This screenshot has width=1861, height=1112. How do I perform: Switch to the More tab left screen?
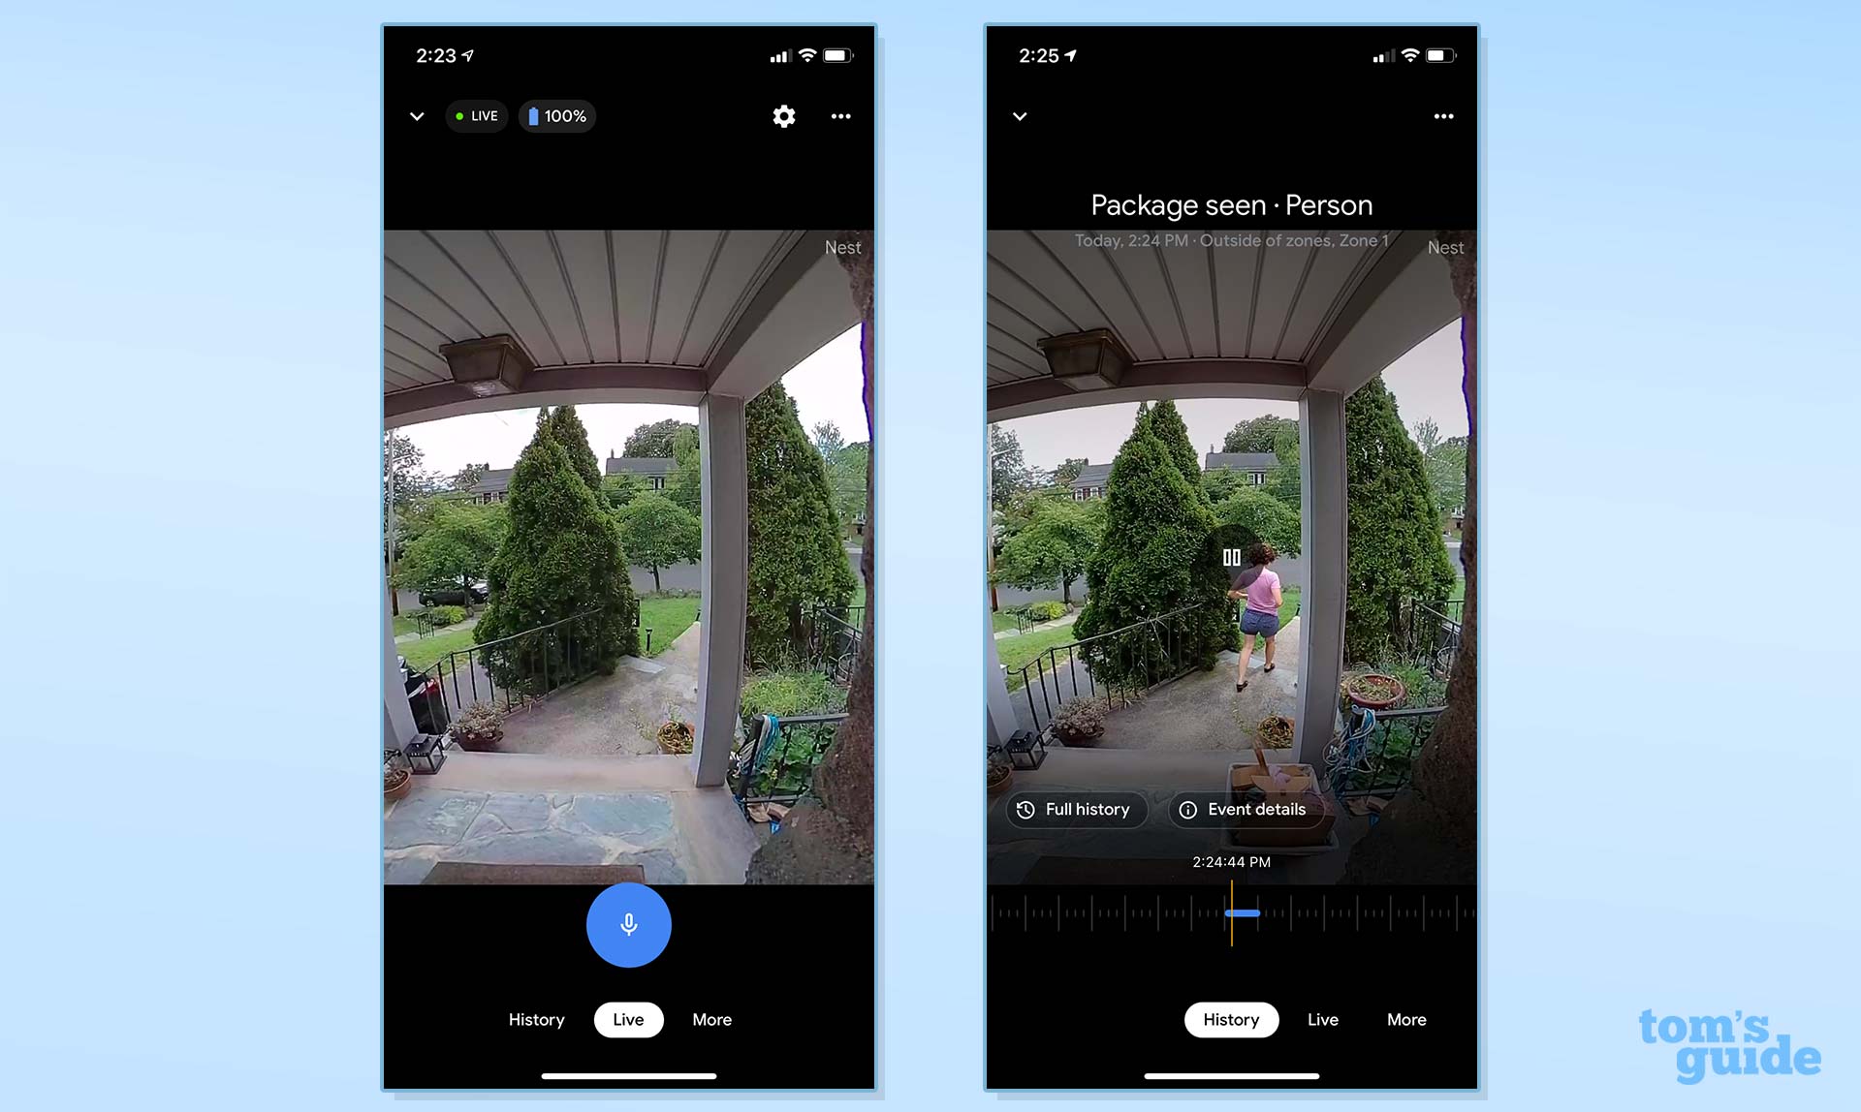[711, 1019]
